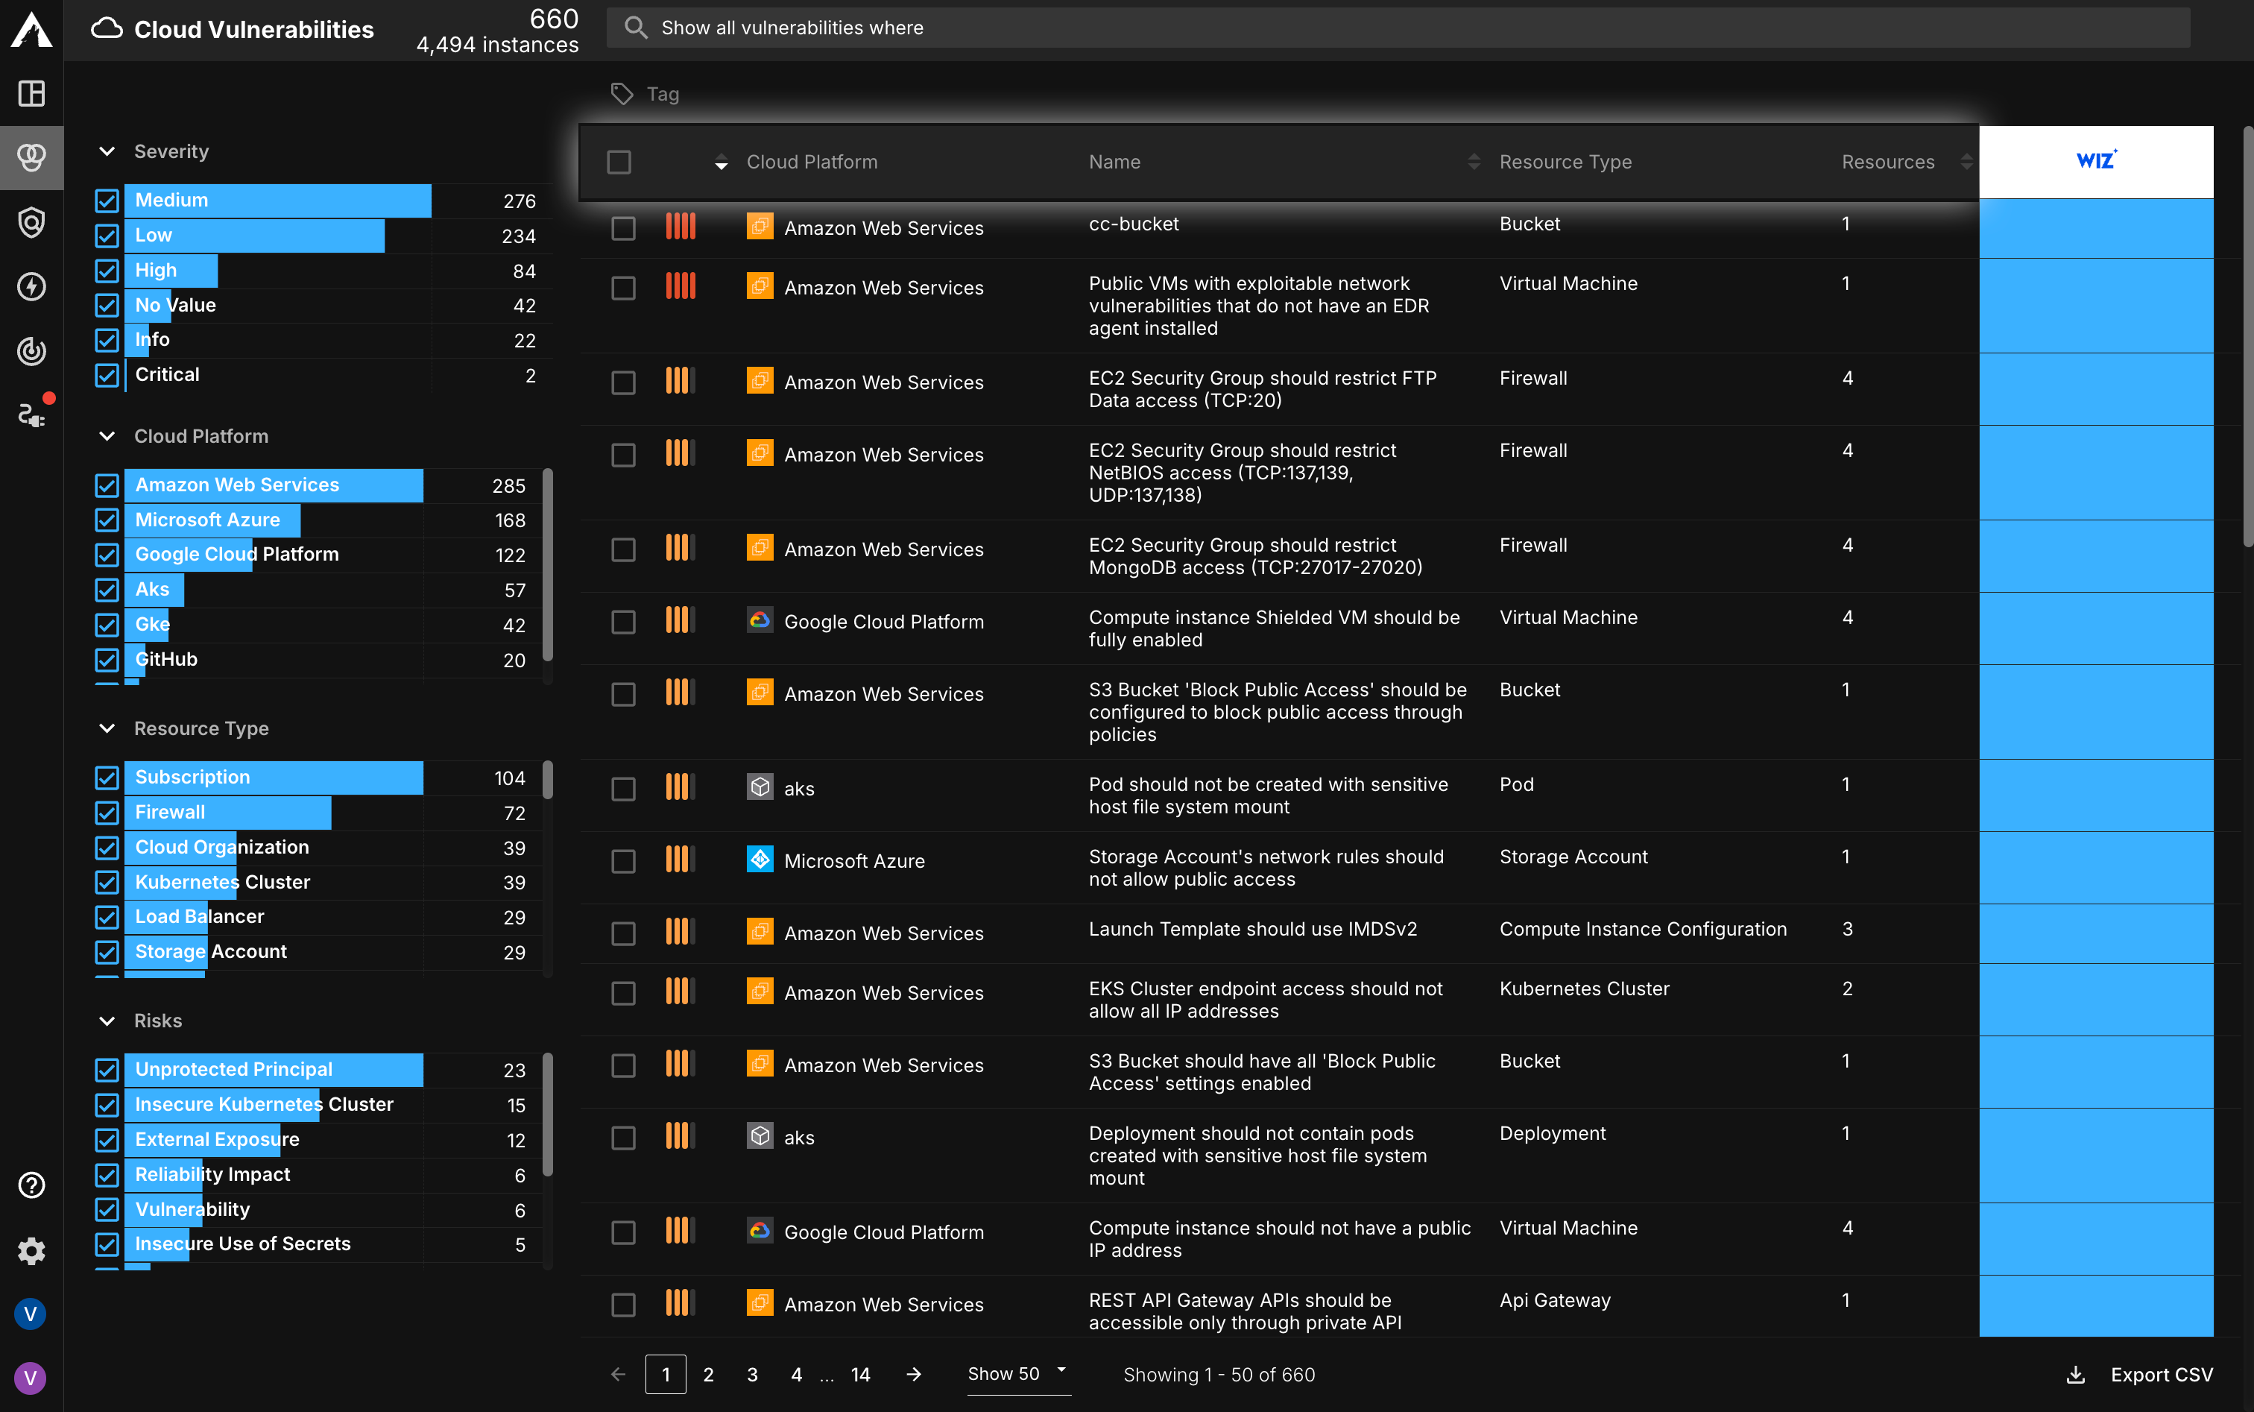Click the Amazon Web Services blue filter bar
The width and height of the screenshot is (2254, 1412).
click(274, 485)
